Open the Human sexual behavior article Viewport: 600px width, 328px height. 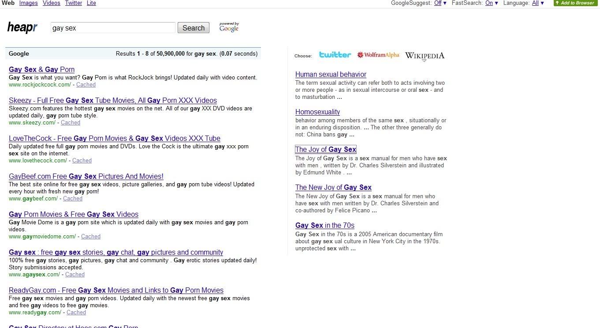click(x=331, y=75)
